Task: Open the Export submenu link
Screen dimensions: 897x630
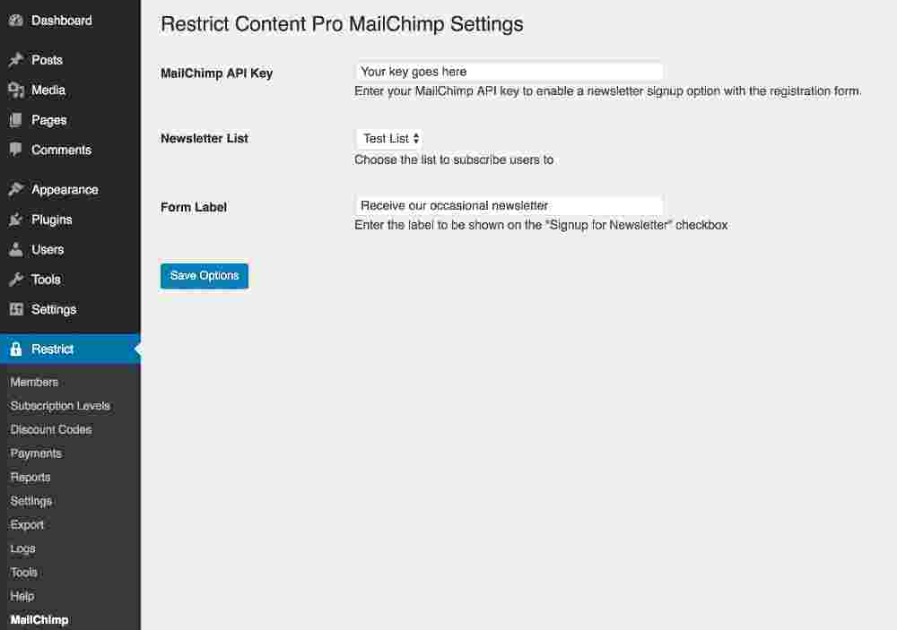Action: tap(27, 525)
